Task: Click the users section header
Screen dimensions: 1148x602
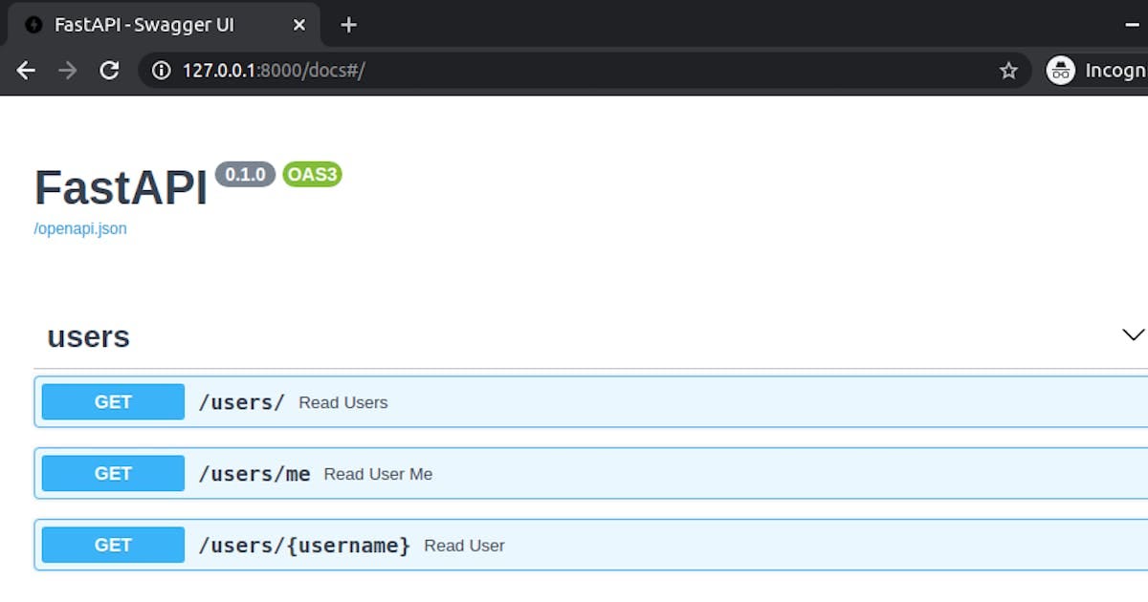Action: [87, 336]
